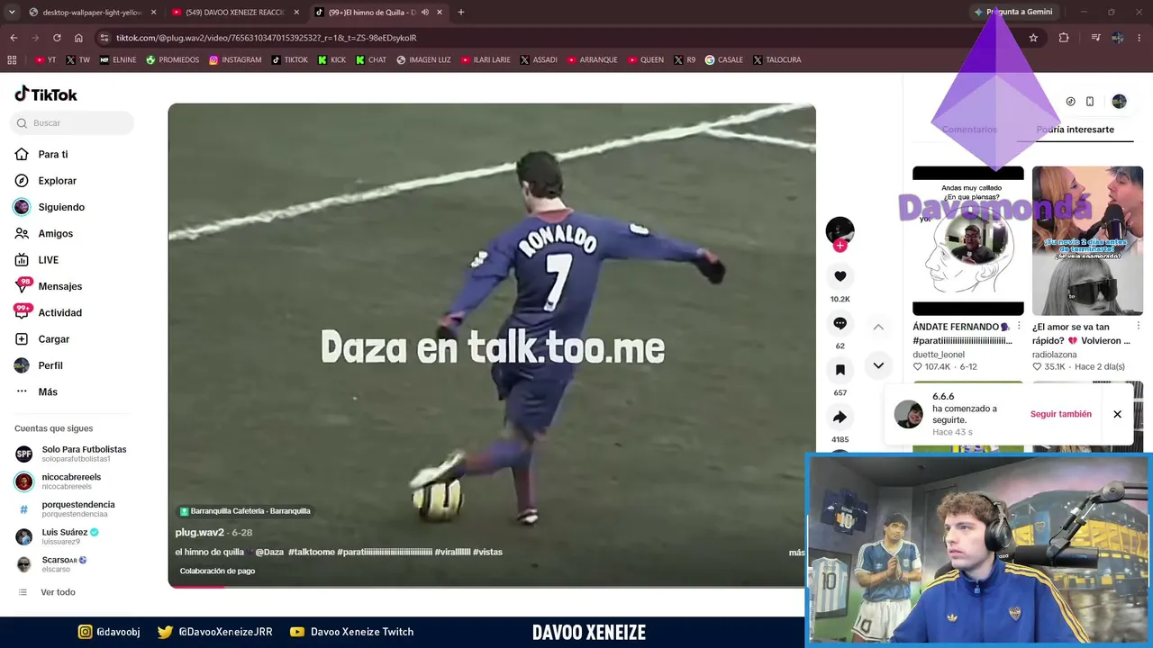Switch to the Podría interesarte tab
Viewport: 1153px width, 648px height.
[1075, 130]
